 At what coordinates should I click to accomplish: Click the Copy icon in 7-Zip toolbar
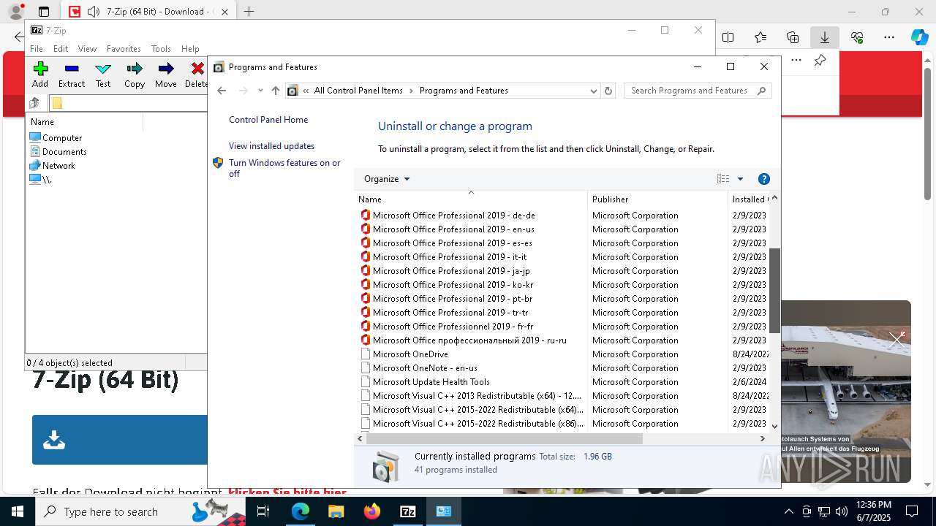(135, 75)
